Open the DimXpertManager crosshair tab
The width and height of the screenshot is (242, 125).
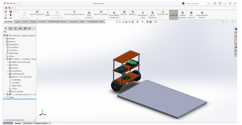pos(20,29)
